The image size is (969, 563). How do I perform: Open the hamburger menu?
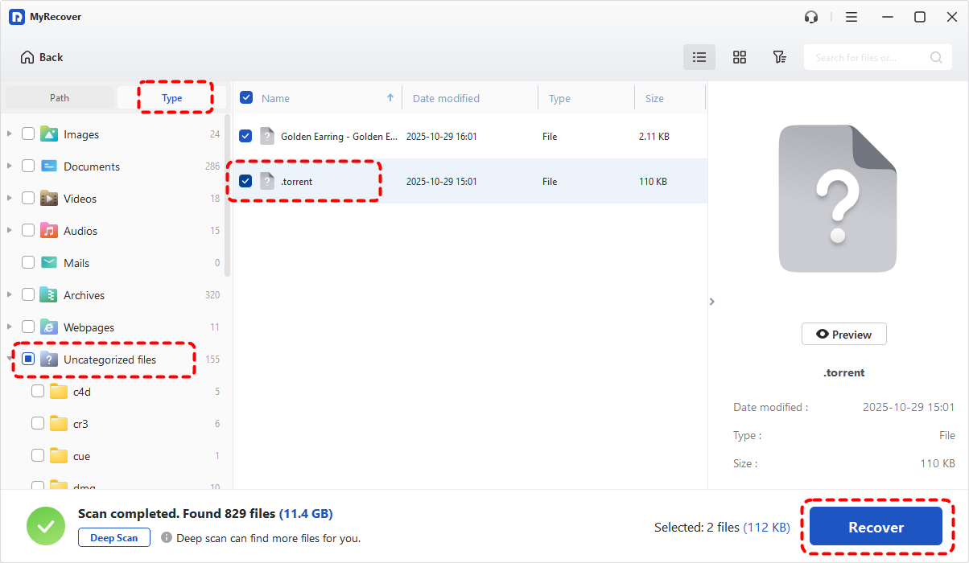(851, 17)
